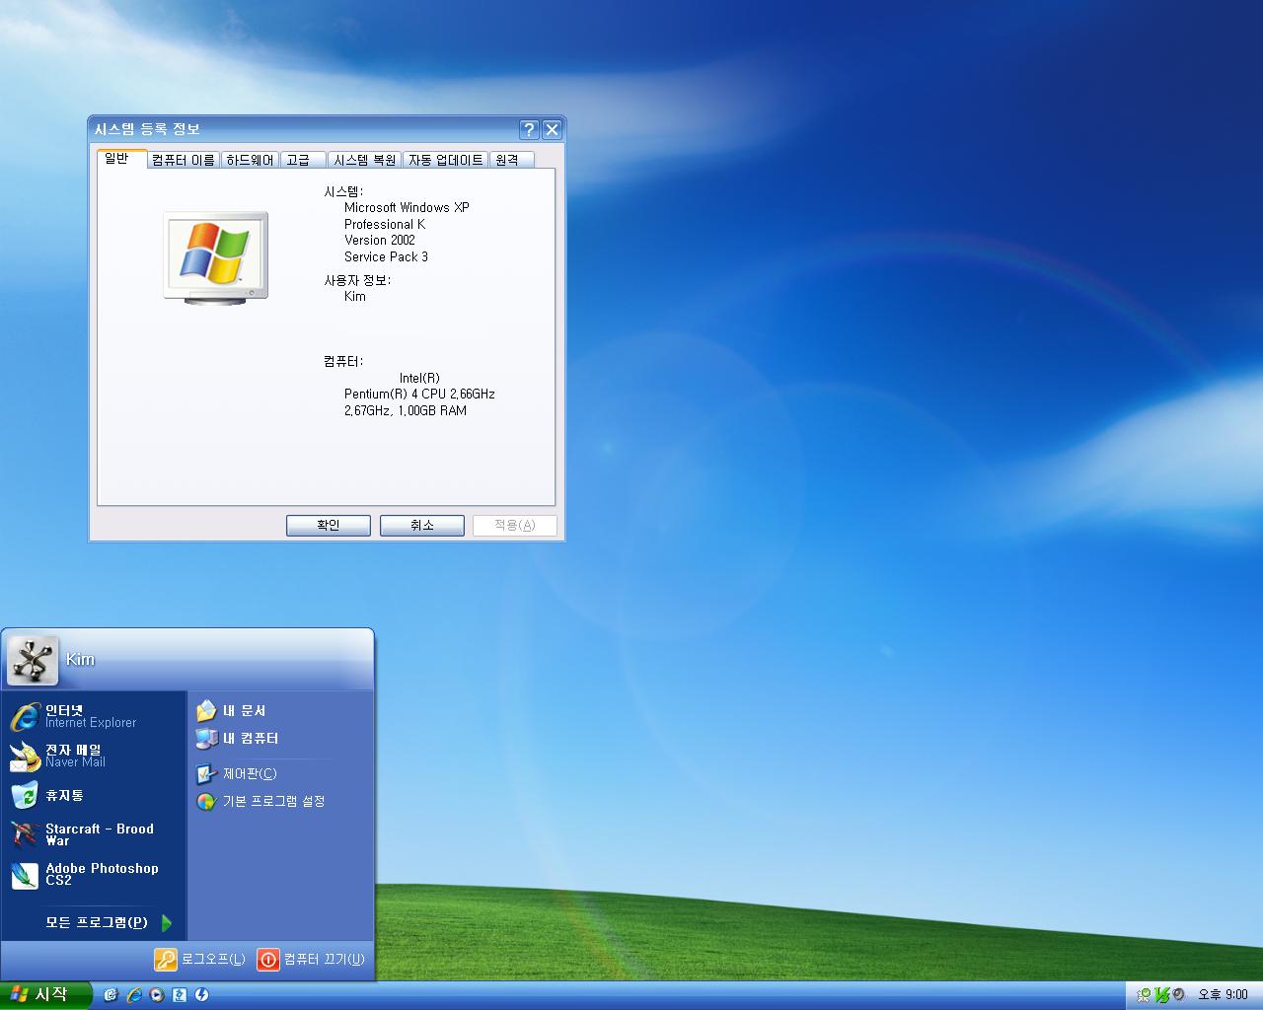Start Adobe Photoshop CS2

(x=94, y=874)
